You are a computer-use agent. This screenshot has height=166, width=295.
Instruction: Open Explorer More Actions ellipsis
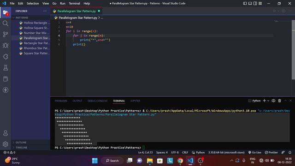(45, 11)
